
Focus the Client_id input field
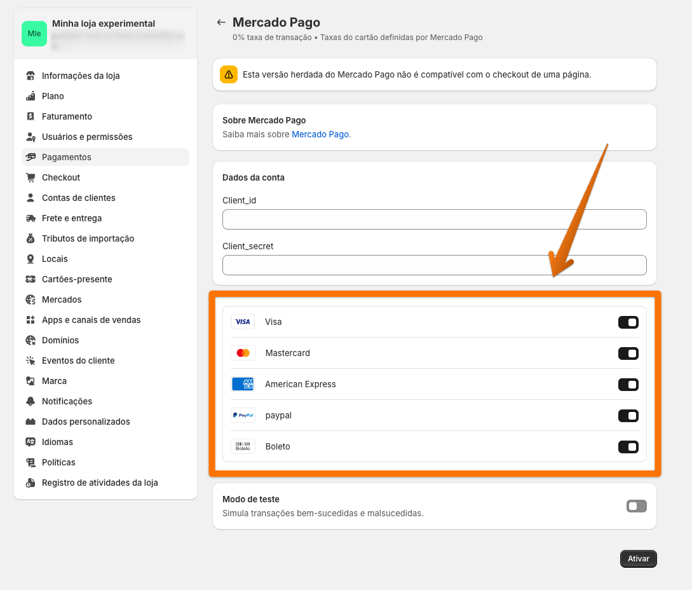point(434,219)
